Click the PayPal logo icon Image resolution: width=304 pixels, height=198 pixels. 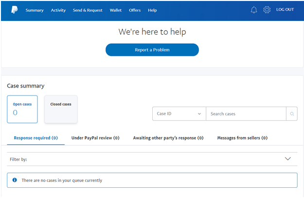click(x=14, y=10)
